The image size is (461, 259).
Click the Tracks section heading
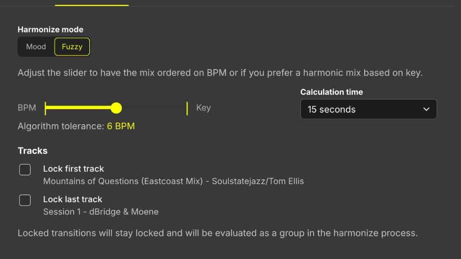[x=33, y=150]
